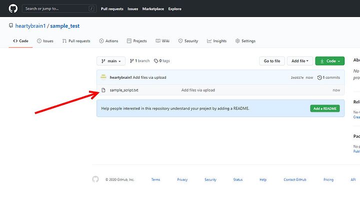View the 0 tags link
This screenshot has width=360, height=197.
[162, 61]
